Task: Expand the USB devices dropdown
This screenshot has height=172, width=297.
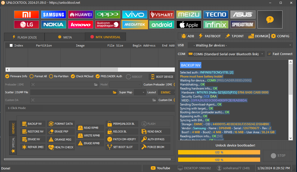Action: point(240,45)
